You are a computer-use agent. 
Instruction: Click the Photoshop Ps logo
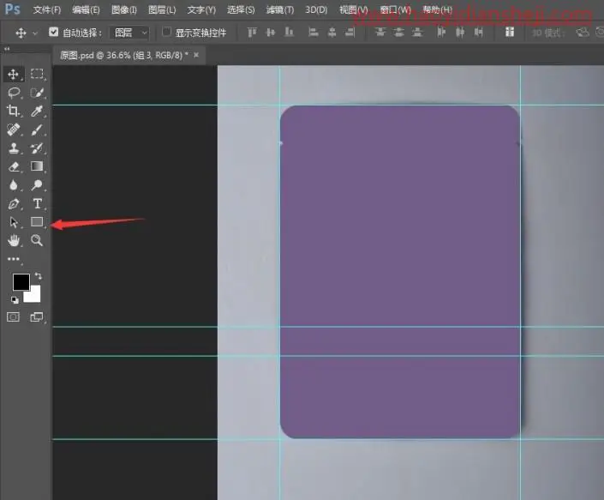click(12, 9)
